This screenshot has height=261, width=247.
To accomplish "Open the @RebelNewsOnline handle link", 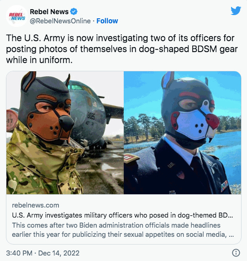I will [x=60, y=21].
